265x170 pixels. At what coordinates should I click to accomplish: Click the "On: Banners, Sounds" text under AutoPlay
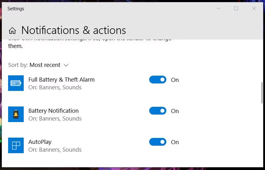[x=55, y=150]
